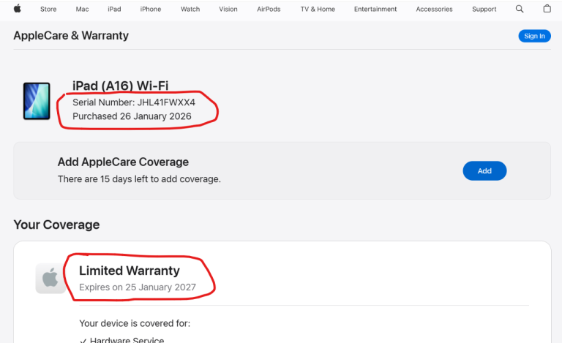Click the iPad product thumbnail image
Screen dimensions: 562x343
point(37,101)
